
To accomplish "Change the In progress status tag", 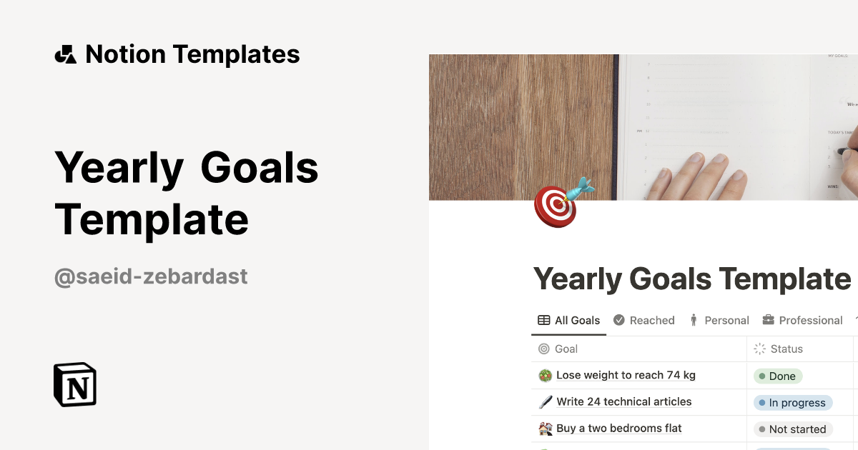I will tap(793, 403).
